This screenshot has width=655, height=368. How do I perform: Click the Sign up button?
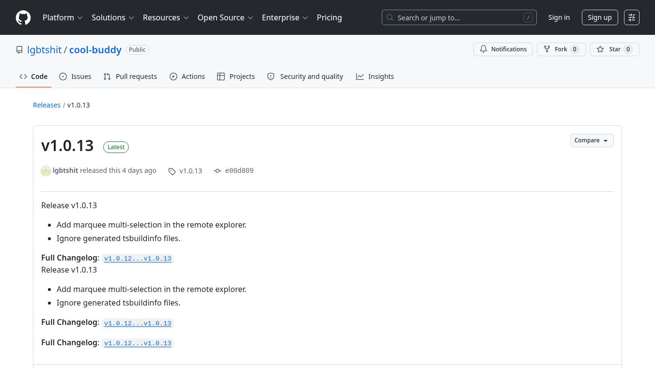coord(600,17)
